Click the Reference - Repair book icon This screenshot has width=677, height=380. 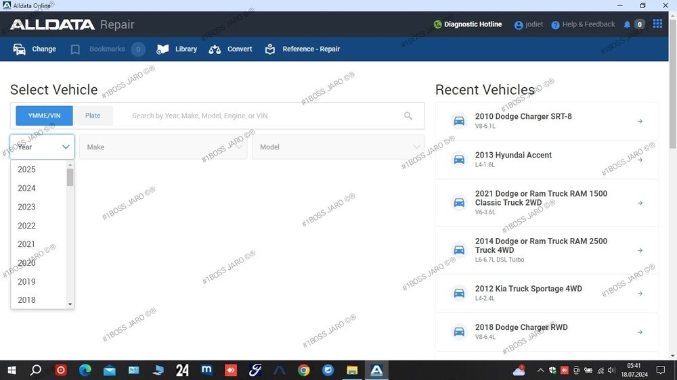coord(270,49)
